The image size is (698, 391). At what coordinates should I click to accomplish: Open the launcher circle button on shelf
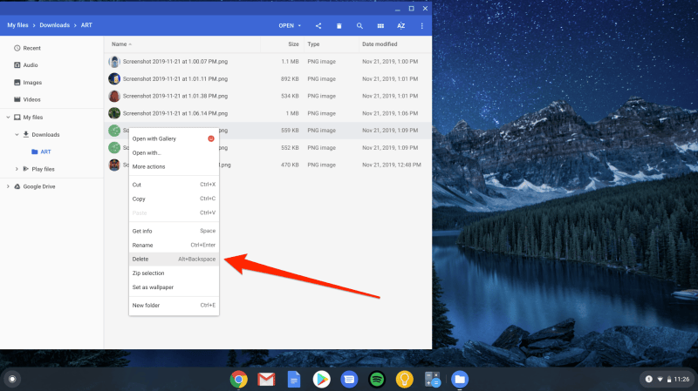pyautogui.click(x=12, y=379)
